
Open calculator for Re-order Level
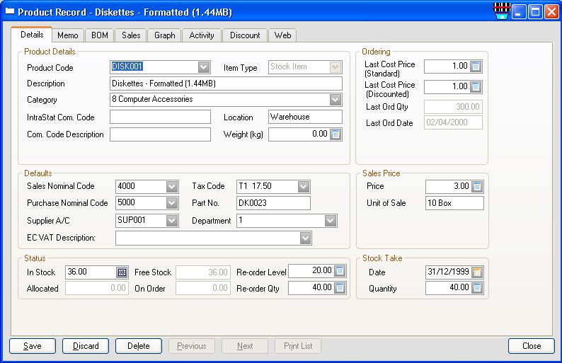pyautogui.click(x=339, y=271)
